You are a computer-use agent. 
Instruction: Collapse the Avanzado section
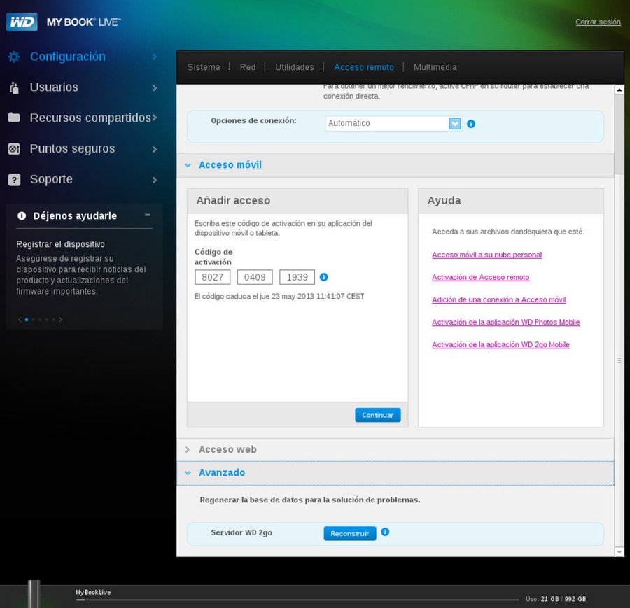coord(188,473)
